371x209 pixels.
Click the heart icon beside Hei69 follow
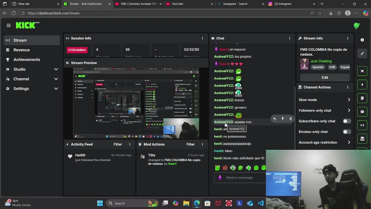tap(70, 156)
